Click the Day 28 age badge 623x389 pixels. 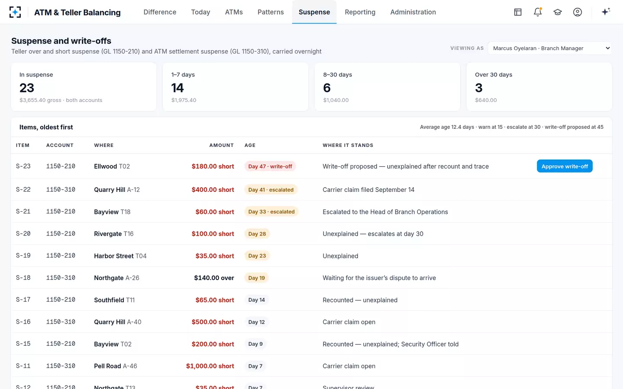[x=257, y=234]
